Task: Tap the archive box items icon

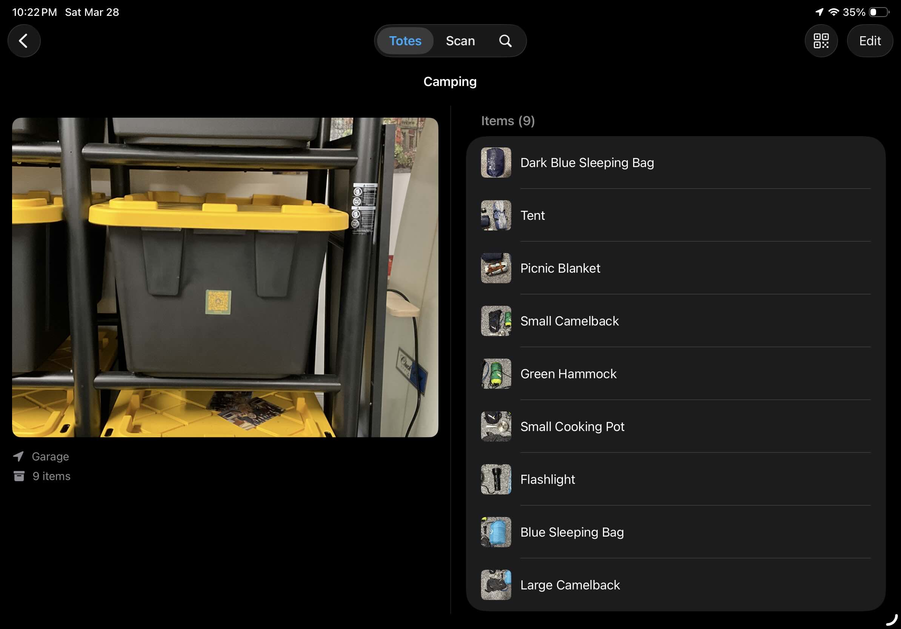Action: (x=19, y=476)
